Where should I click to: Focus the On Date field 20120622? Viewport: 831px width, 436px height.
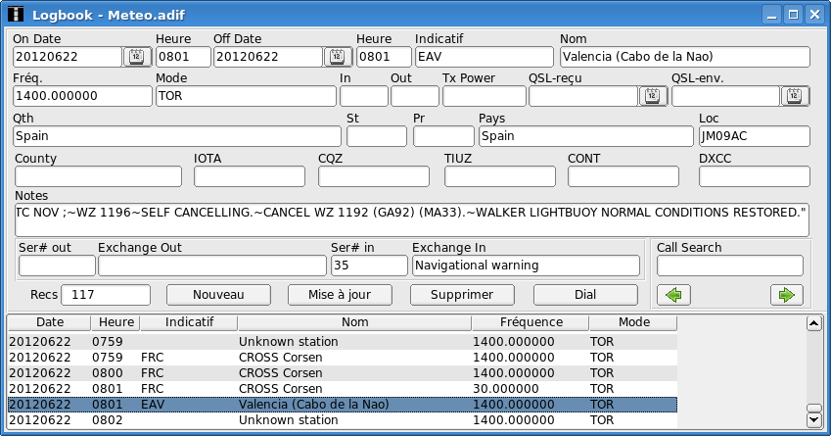coord(68,57)
